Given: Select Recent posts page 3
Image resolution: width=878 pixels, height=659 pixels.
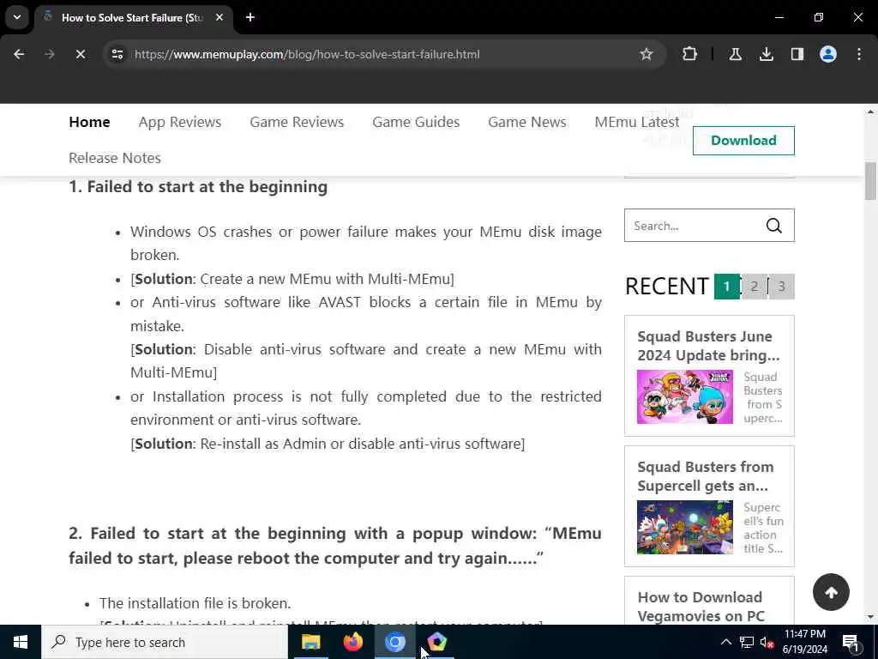Looking at the screenshot, I should pos(781,287).
